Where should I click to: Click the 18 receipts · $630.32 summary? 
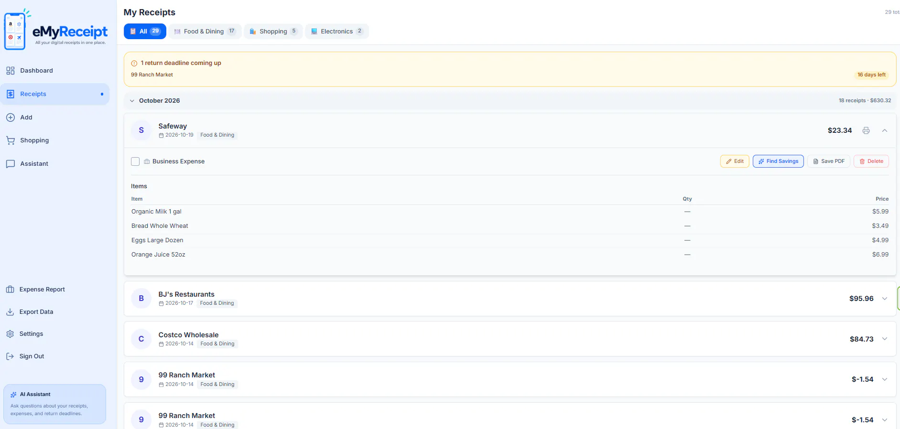tap(865, 101)
